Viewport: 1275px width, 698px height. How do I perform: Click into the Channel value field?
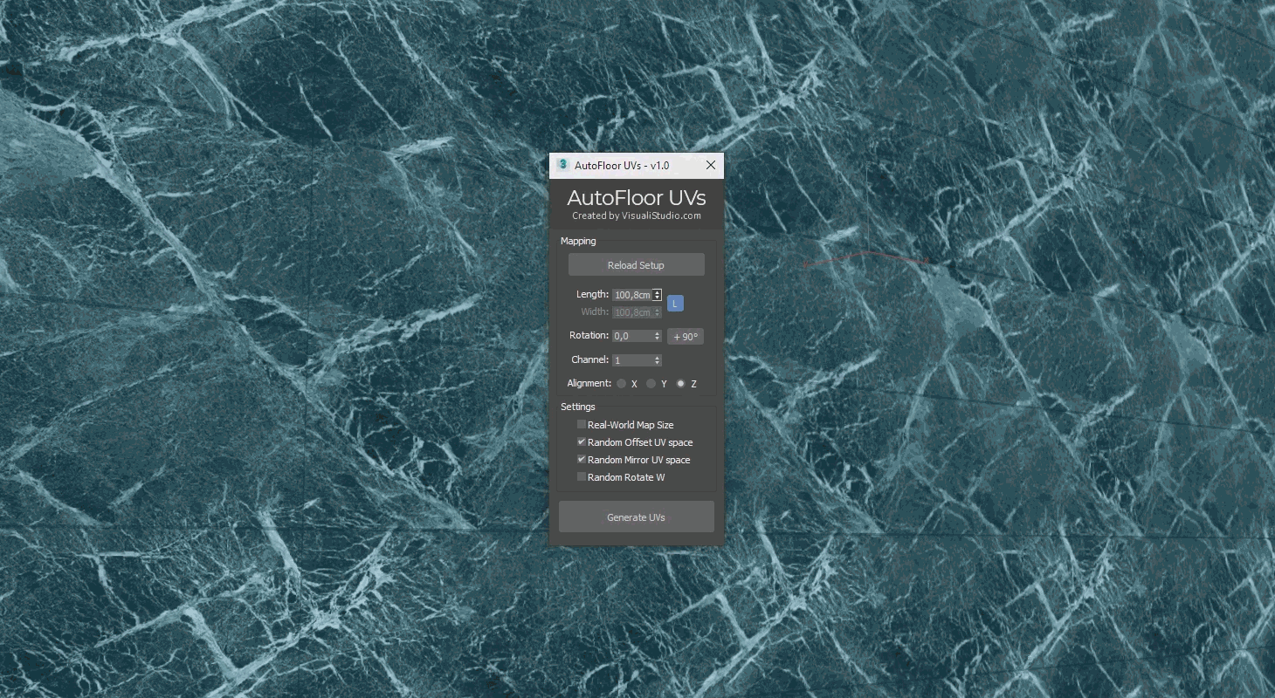click(632, 360)
